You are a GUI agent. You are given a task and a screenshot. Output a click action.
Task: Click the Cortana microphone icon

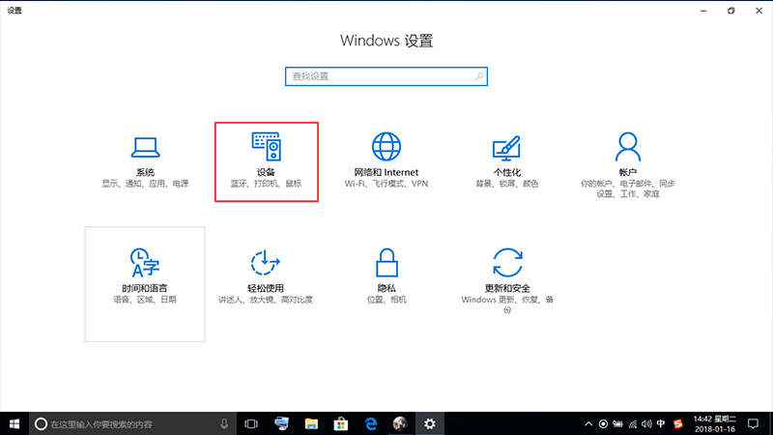(224, 423)
